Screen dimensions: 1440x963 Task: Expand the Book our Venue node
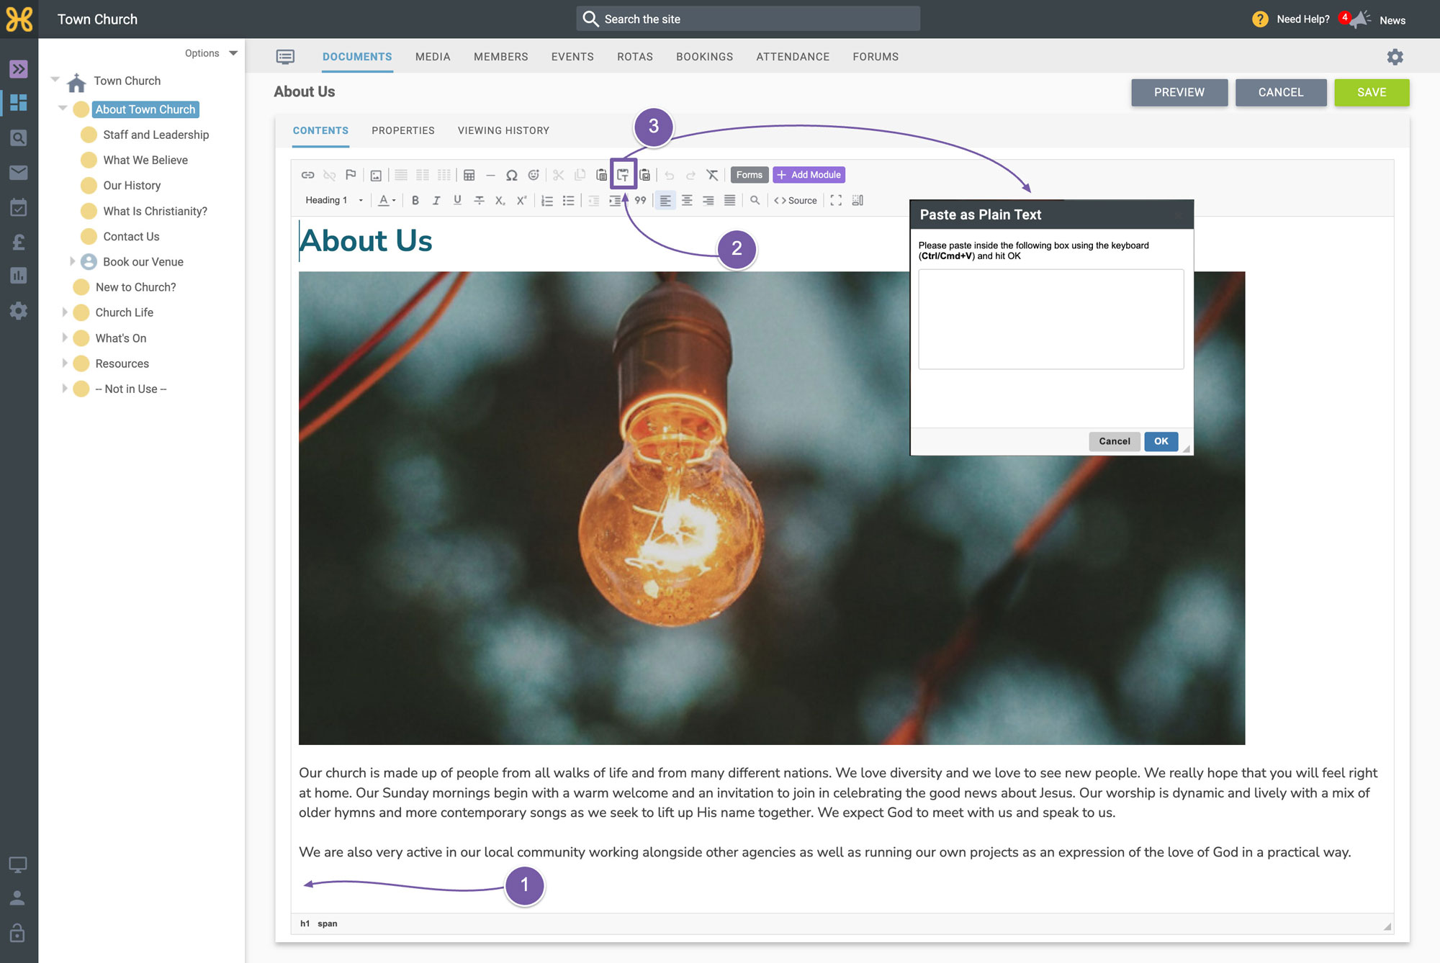pyautogui.click(x=72, y=261)
